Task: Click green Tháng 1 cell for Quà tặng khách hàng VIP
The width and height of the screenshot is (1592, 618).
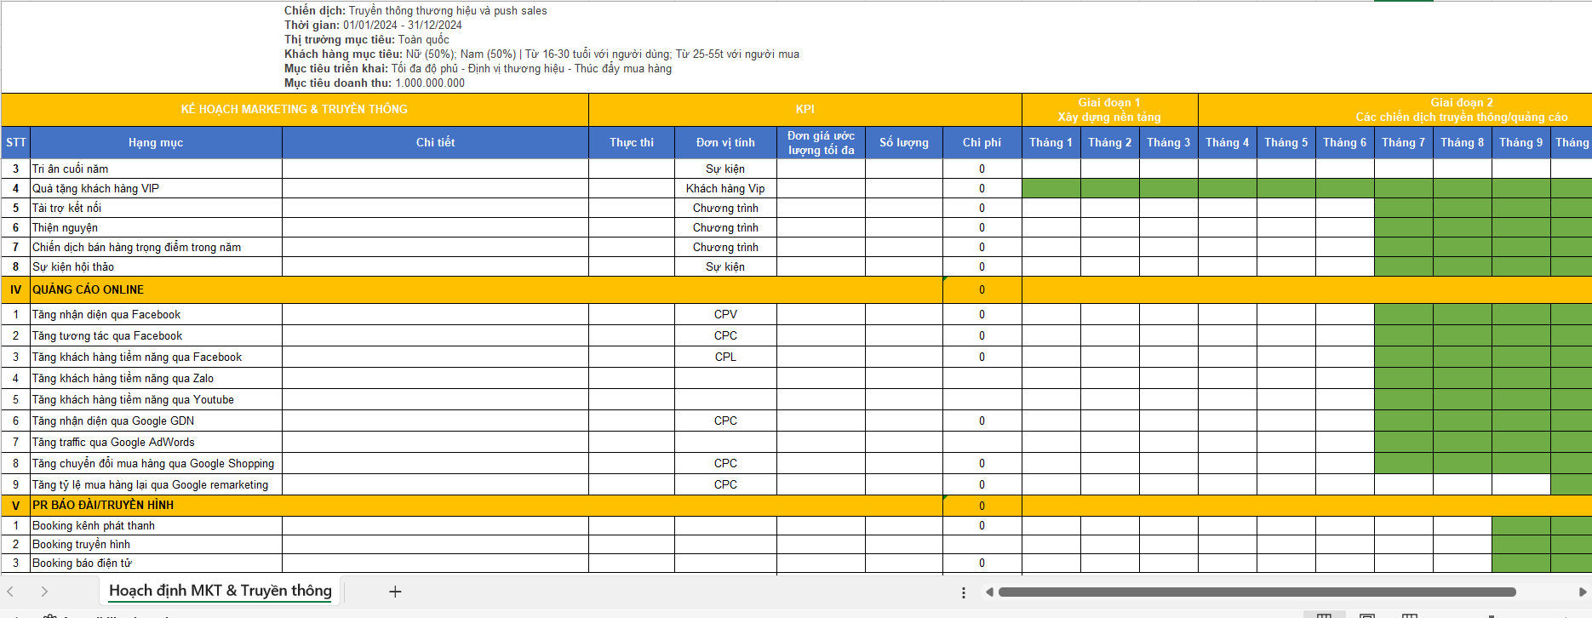Action: click(1051, 189)
